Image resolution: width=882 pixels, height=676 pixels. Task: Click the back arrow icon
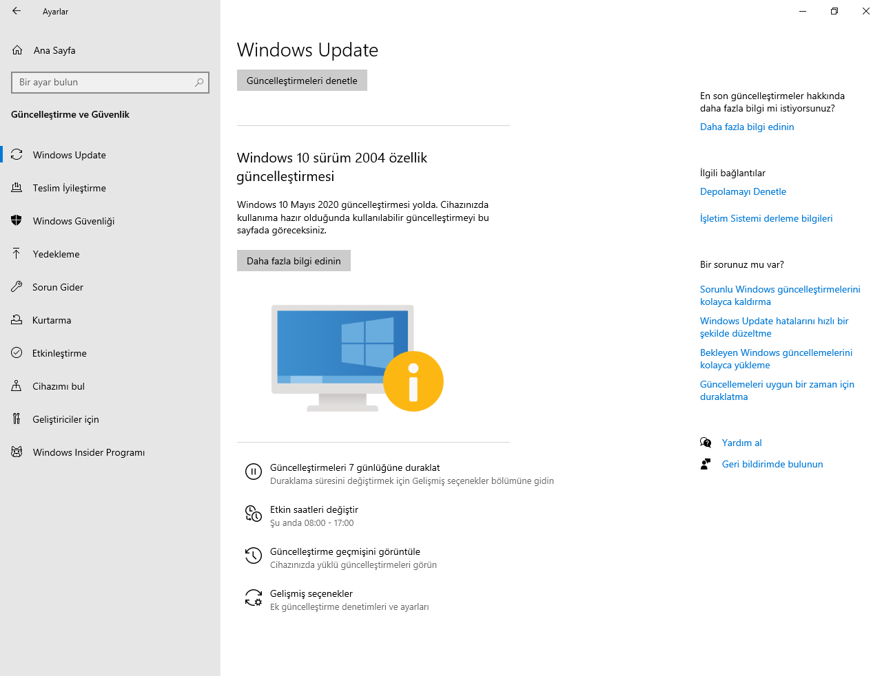tap(17, 11)
